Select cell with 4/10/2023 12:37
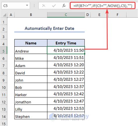Viewport: 138px width, 126px height. pyautogui.click(x=66, y=87)
